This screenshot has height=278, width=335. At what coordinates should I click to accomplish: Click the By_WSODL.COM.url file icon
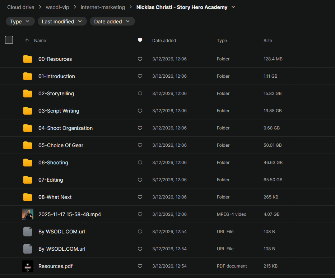pyautogui.click(x=28, y=249)
